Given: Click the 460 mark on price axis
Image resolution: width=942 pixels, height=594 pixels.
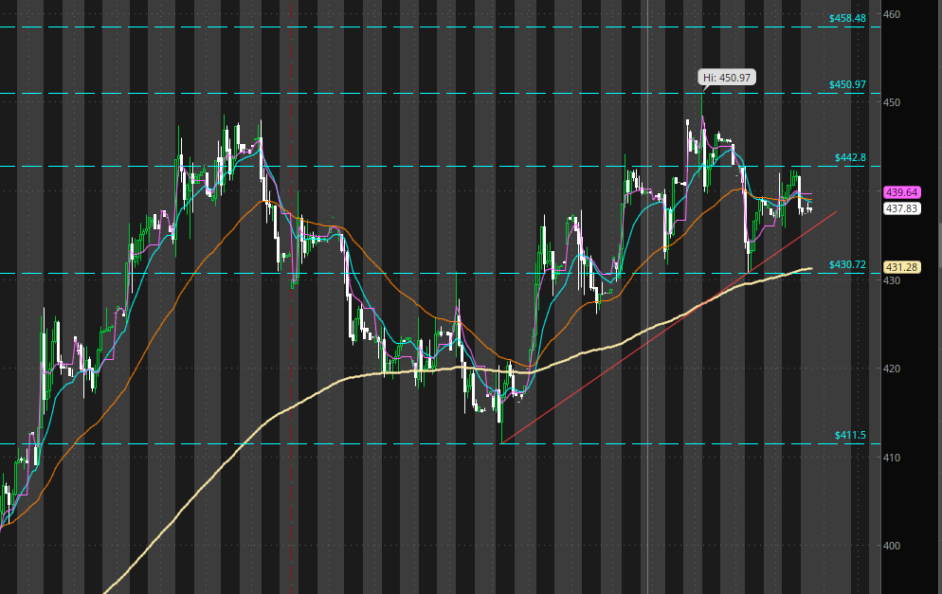Looking at the screenshot, I should [892, 14].
